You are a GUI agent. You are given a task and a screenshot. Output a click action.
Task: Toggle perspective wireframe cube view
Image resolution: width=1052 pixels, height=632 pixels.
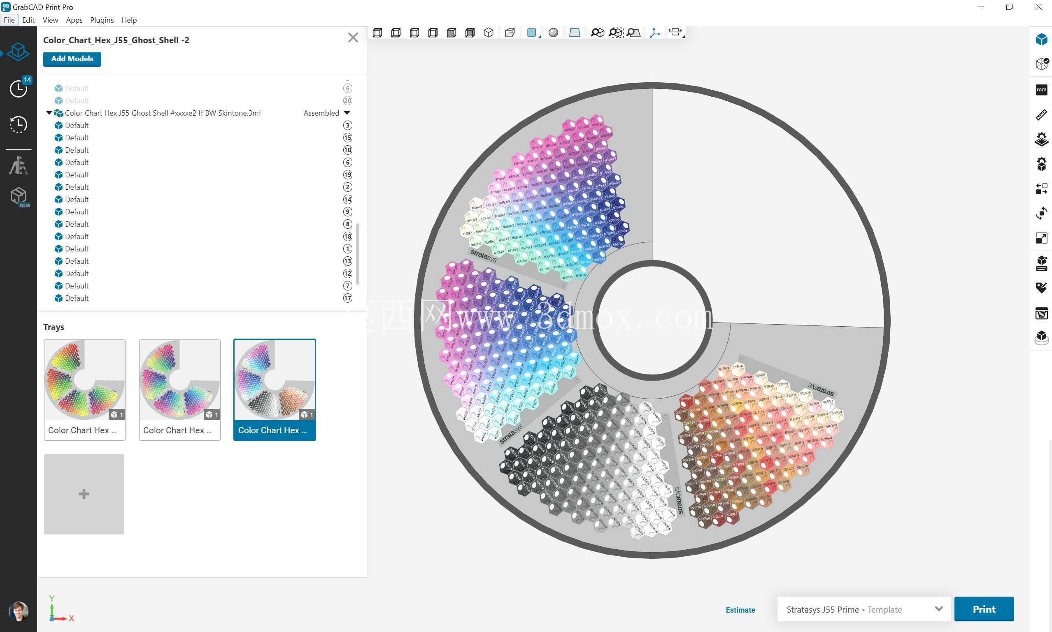click(x=510, y=33)
